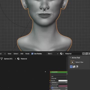Click the Base Color input socket
Viewport: 90px width, 90px height.
tap(50, 81)
